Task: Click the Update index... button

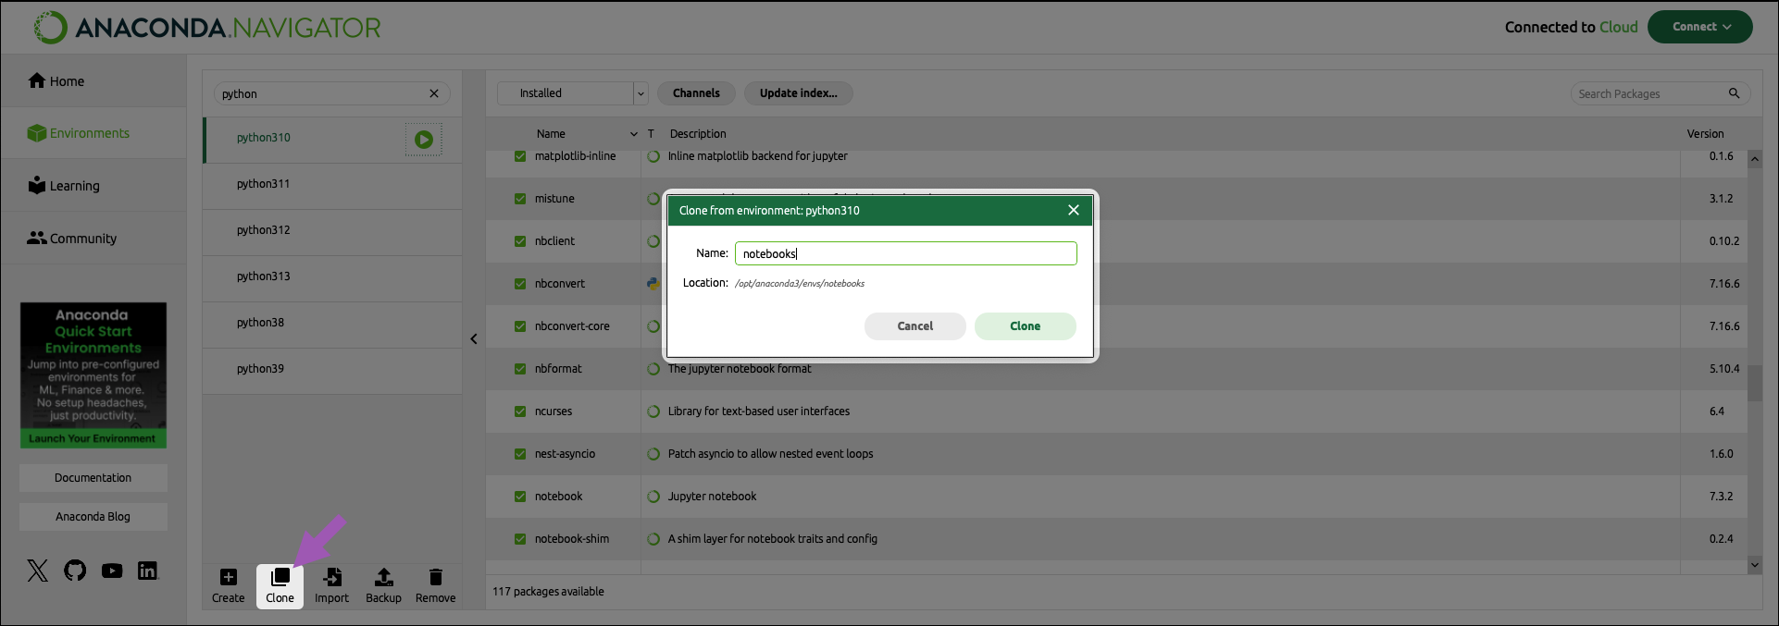Action: 799,93
